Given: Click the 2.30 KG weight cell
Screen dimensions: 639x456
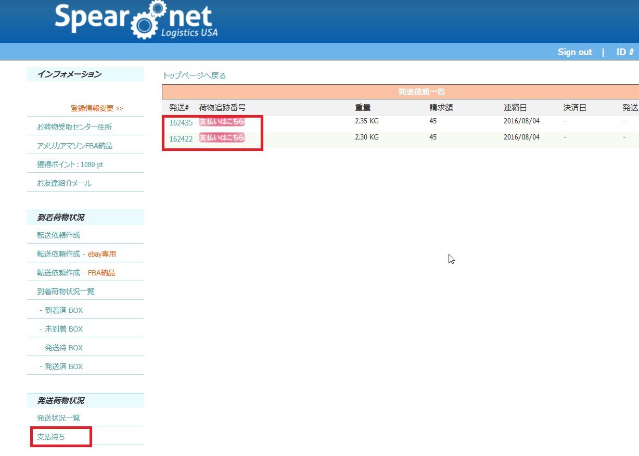Looking at the screenshot, I should pyautogui.click(x=367, y=137).
